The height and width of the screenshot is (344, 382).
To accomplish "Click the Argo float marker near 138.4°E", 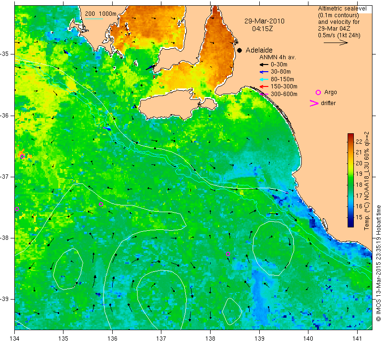I will click(x=228, y=254).
